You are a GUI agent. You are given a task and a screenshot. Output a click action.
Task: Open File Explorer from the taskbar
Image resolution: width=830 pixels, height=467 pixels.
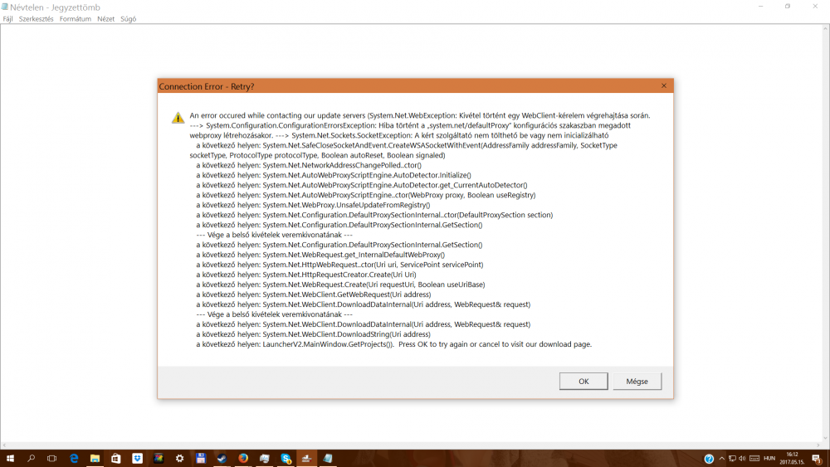point(95,458)
